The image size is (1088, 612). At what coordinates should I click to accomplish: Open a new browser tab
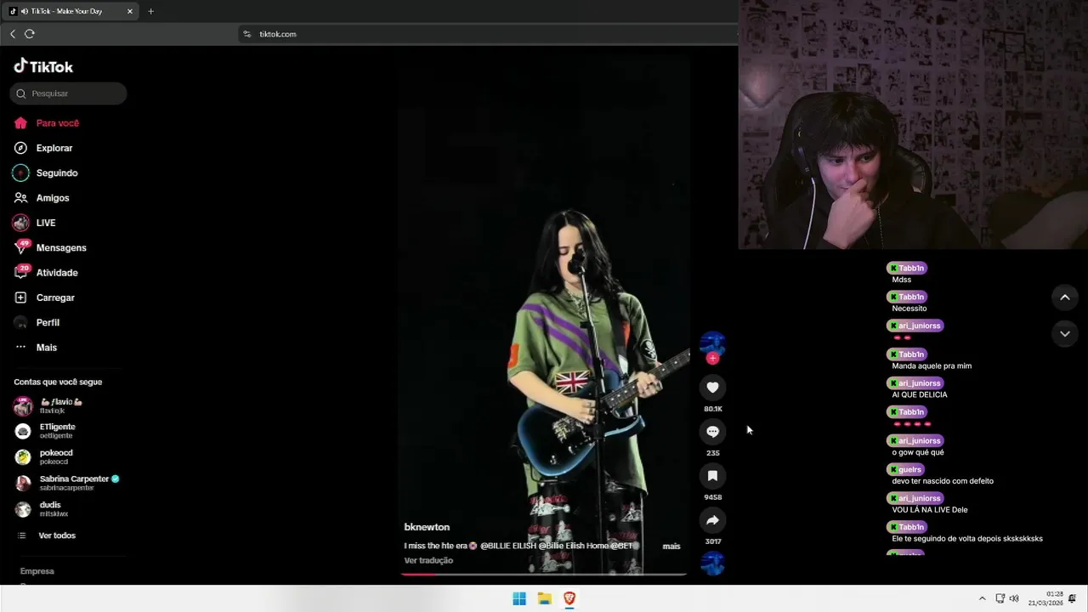150,11
